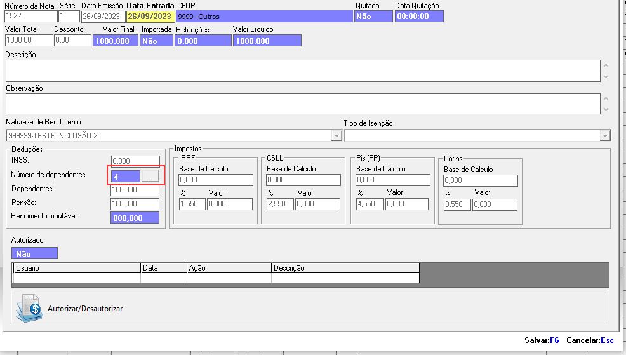Viewport: 626px width, 355px height.
Task: Focus the Série field
Action: tap(69, 16)
